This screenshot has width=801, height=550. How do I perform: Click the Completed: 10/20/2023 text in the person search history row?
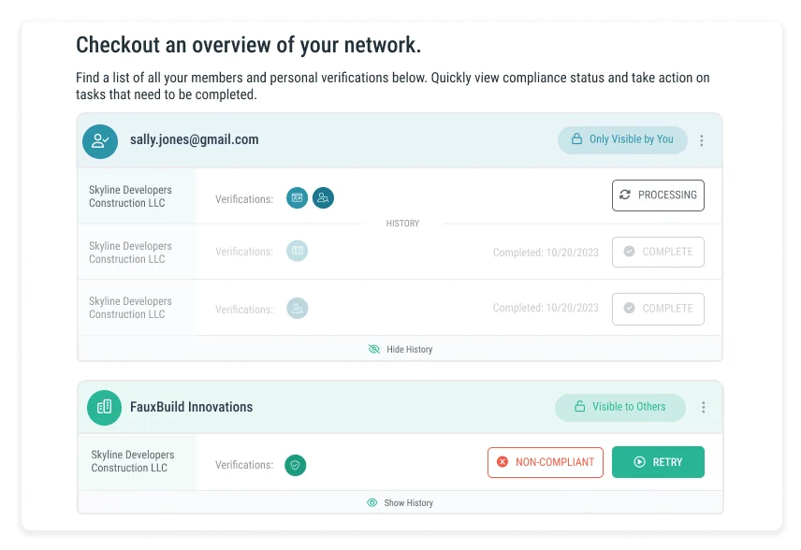point(546,308)
